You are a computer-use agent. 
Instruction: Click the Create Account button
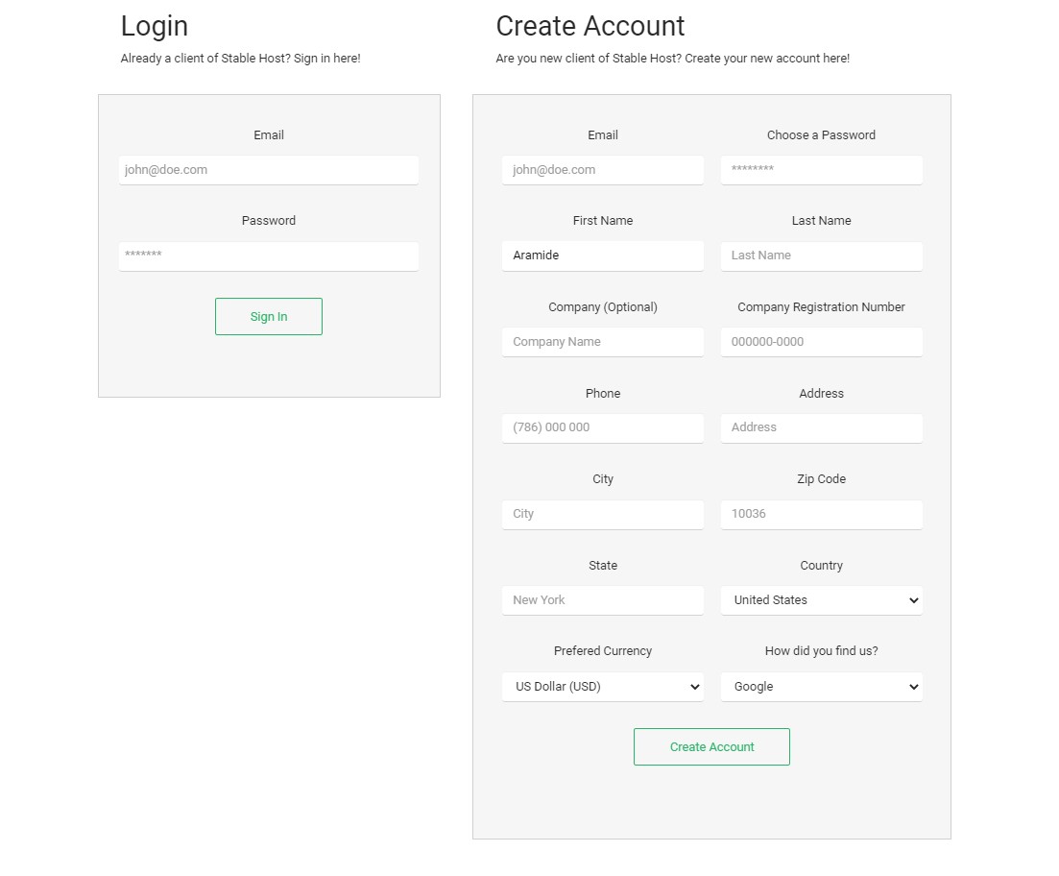[711, 746]
